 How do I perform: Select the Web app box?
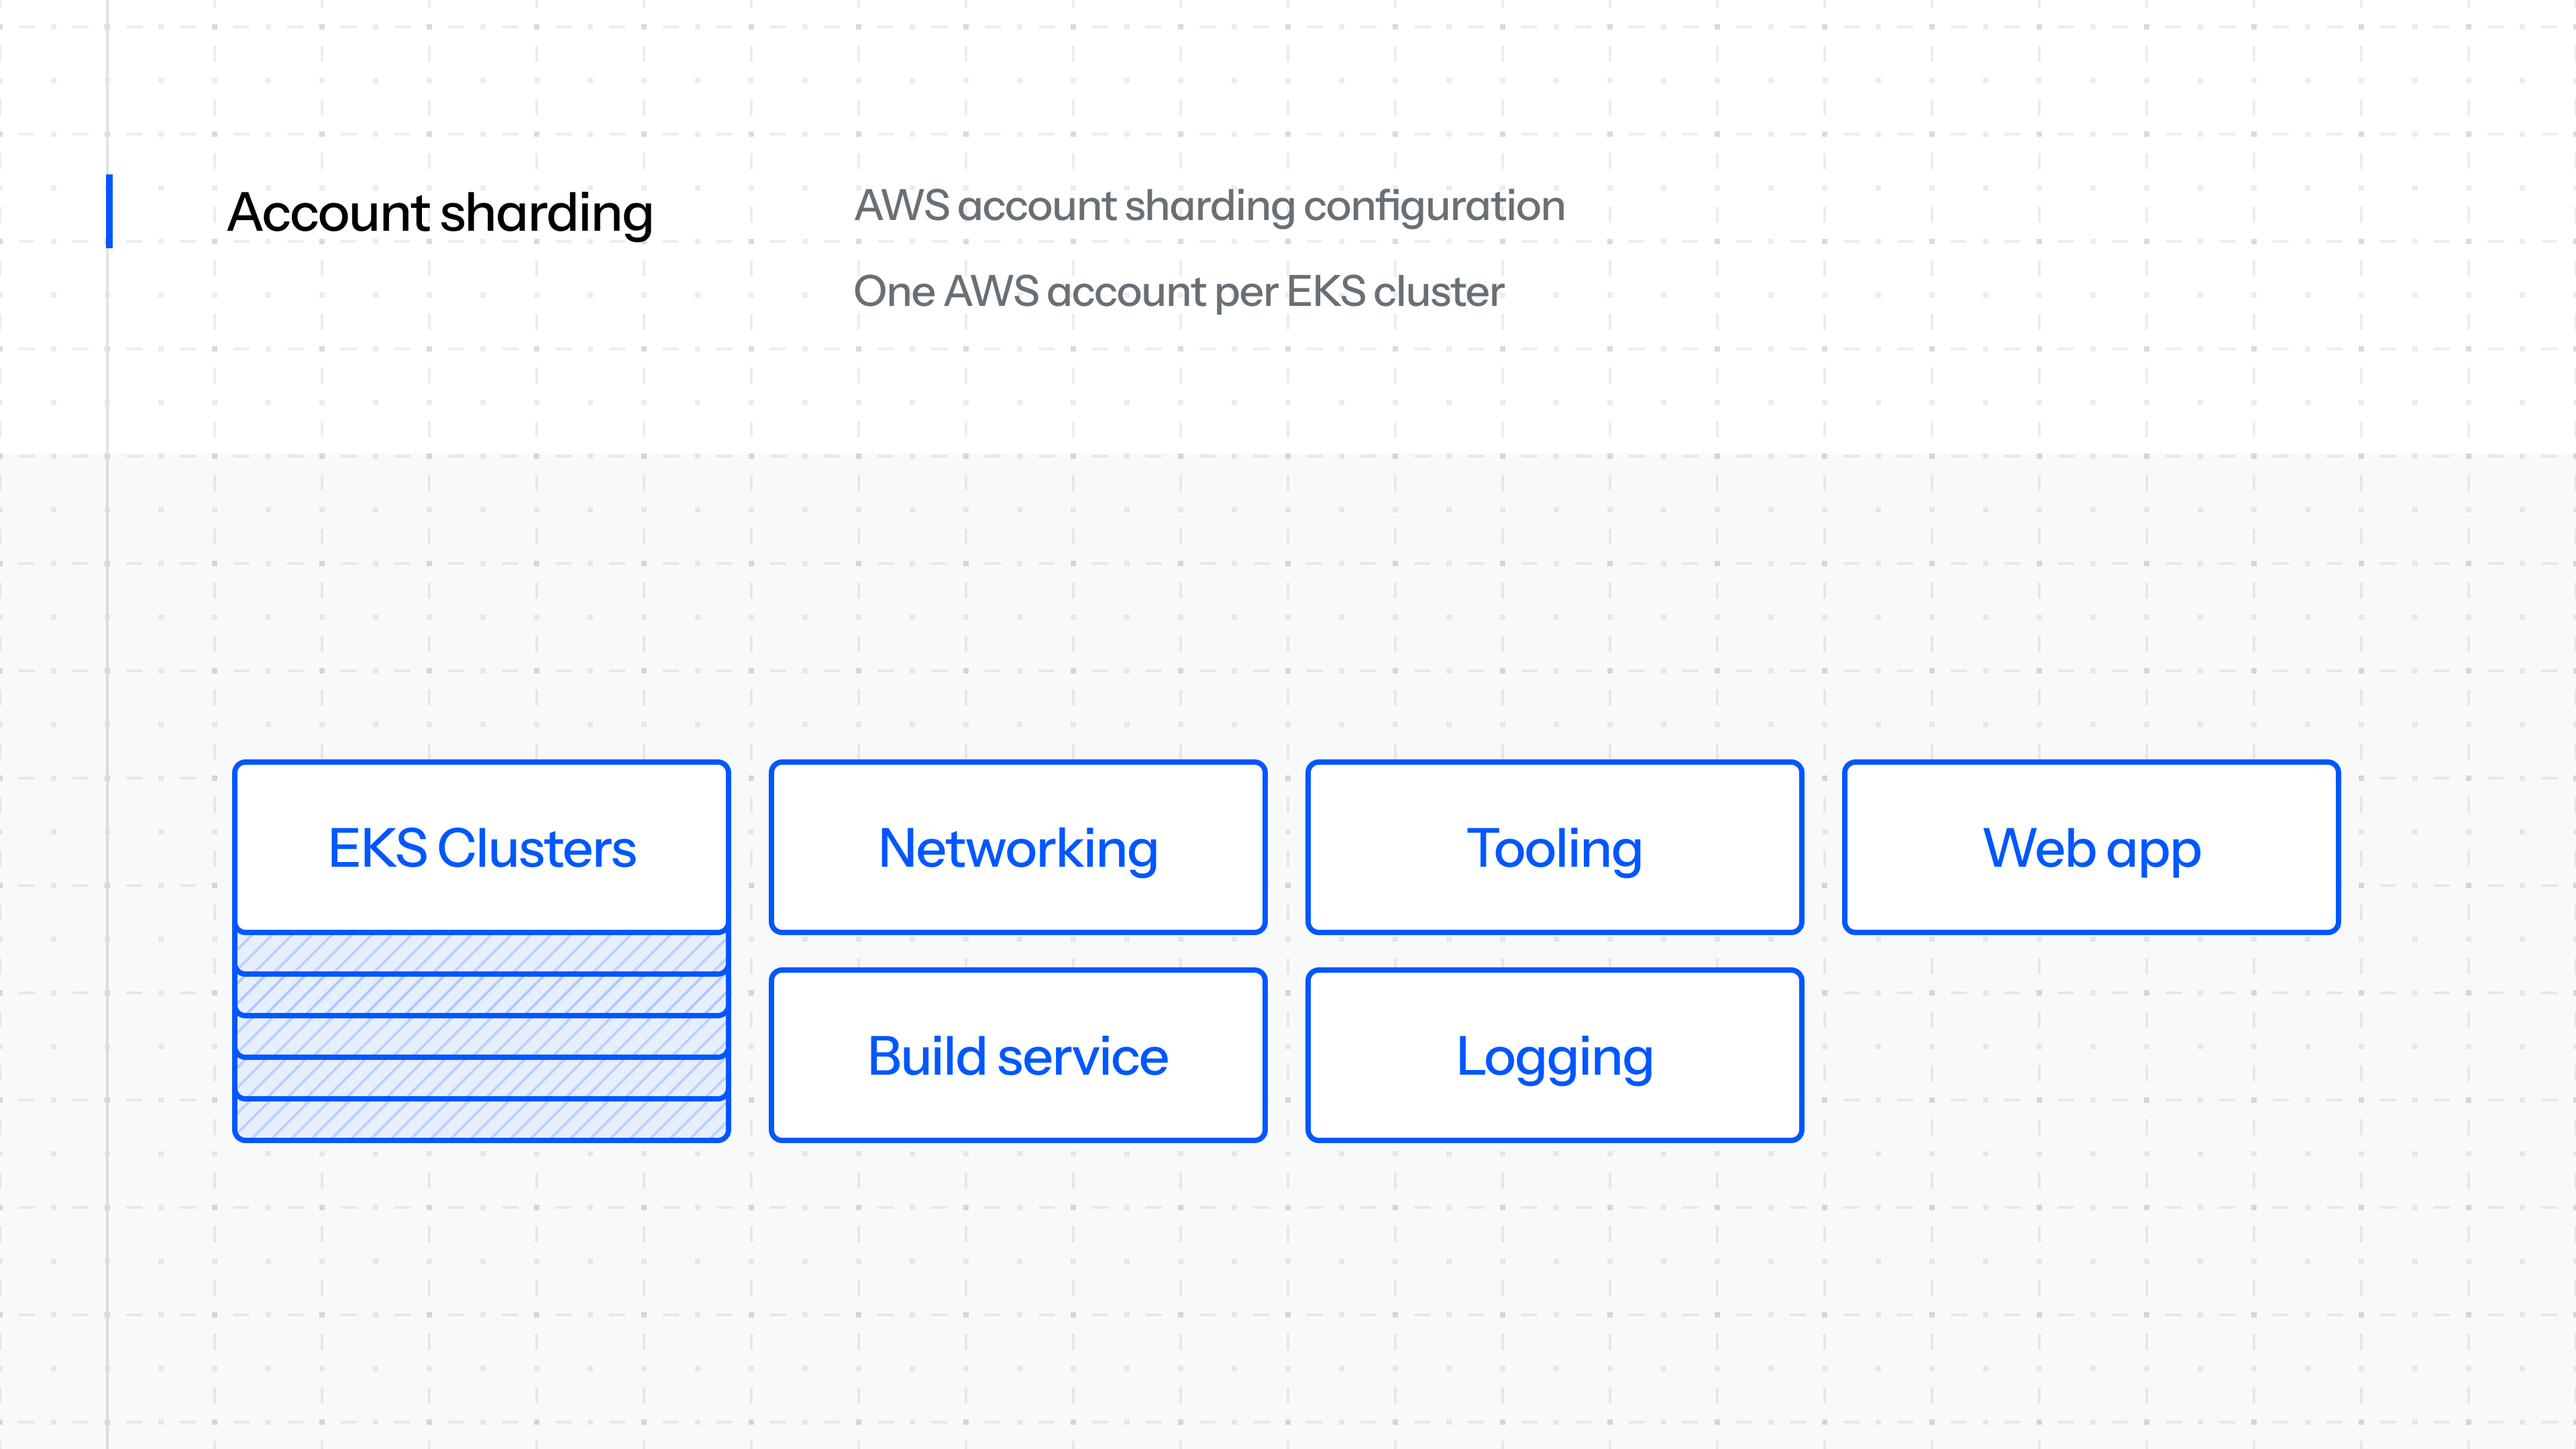click(x=2090, y=847)
